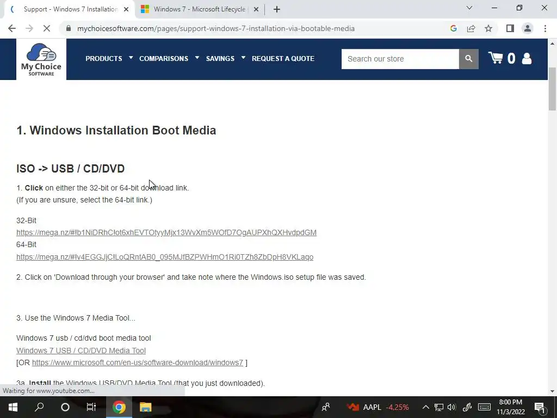Open Cortana circle icon

tap(65, 407)
